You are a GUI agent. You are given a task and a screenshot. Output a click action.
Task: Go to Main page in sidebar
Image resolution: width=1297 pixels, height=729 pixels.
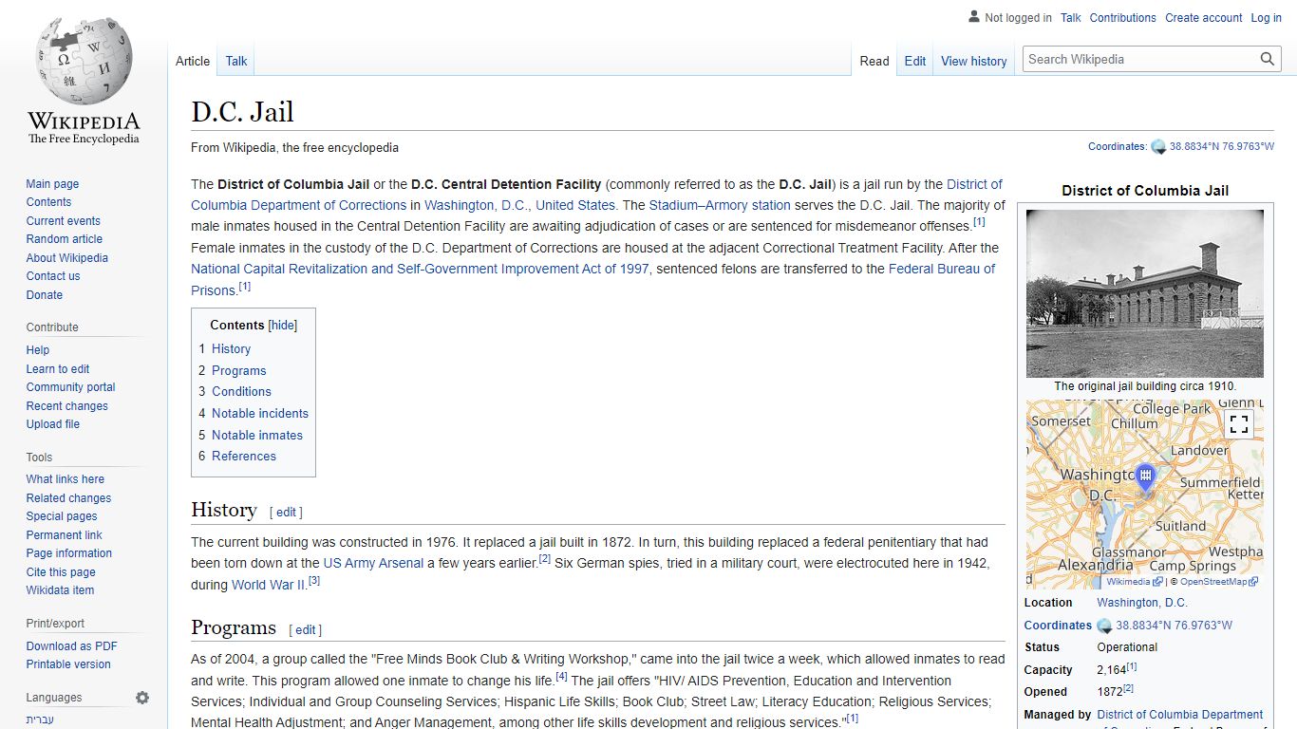click(x=52, y=184)
